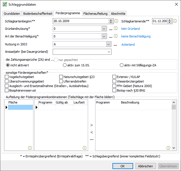The image size is (181, 171).
Task: Click the Abbrechen button
Action: point(146,166)
